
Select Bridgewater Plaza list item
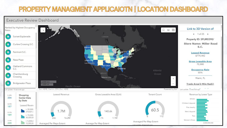pyautogui.click(x=20, y=83)
